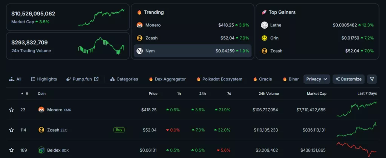Switch to the Highlights tab
The height and width of the screenshot is (158, 386).
(44, 79)
